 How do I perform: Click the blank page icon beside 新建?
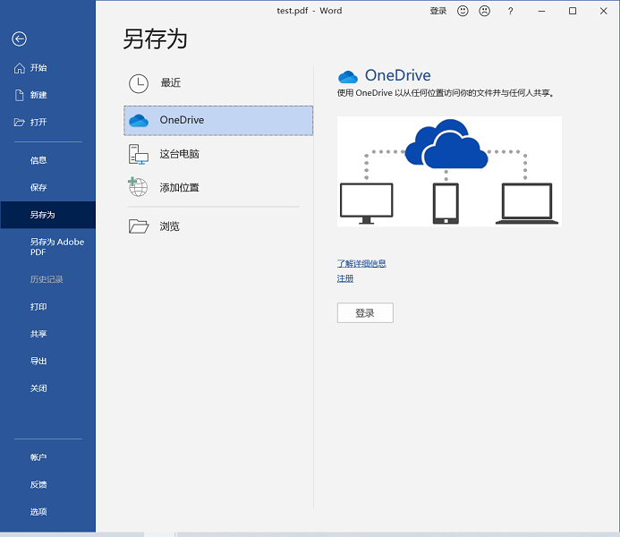tap(20, 95)
